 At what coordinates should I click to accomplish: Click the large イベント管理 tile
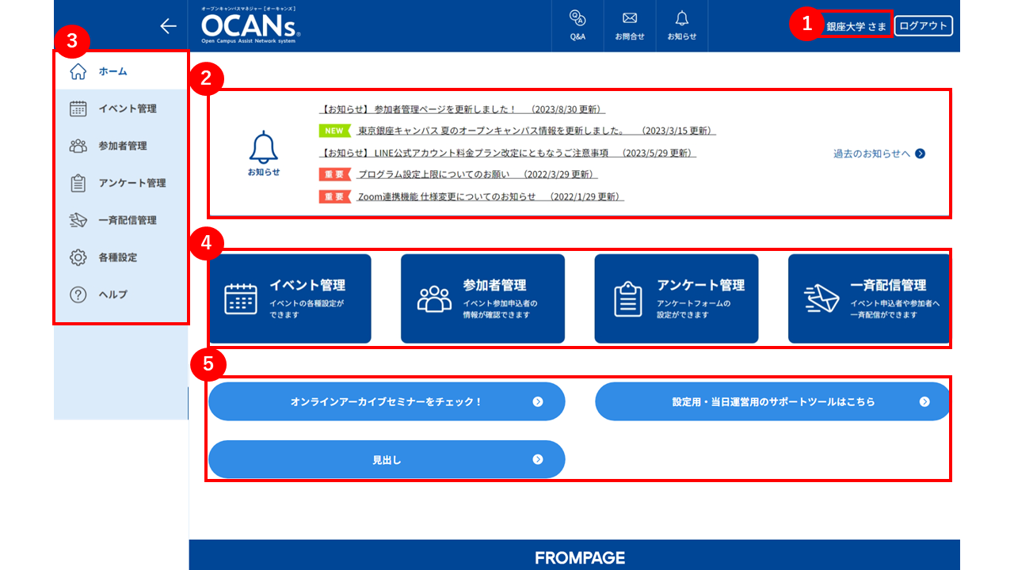tap(290, 298)
